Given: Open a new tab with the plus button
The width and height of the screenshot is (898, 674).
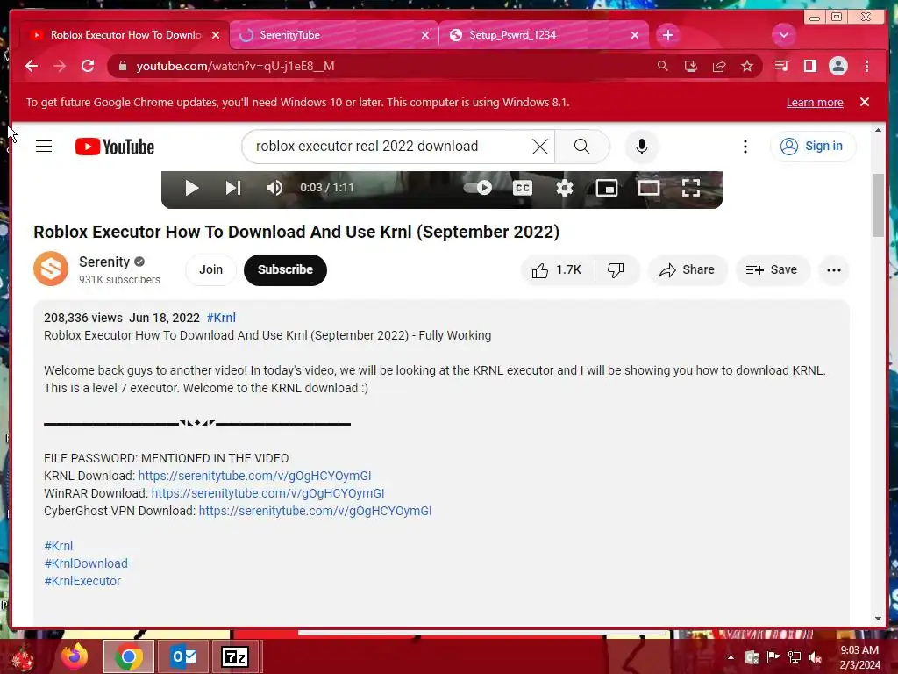Looking at the screenshot, I should pos(667,35).
